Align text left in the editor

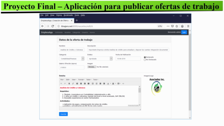77,84
